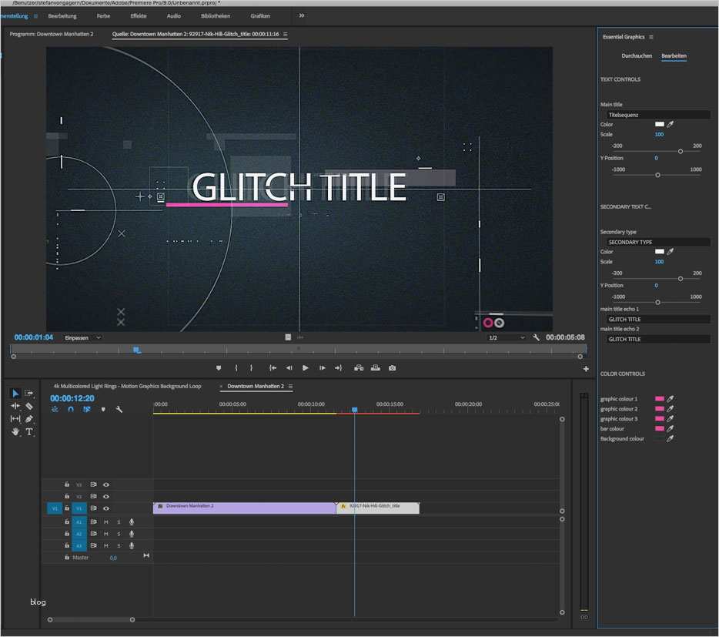Image resolution: width=719 pixels, height=637 pixels.
Task: Select the Type tool
Action: coord(29,432)
